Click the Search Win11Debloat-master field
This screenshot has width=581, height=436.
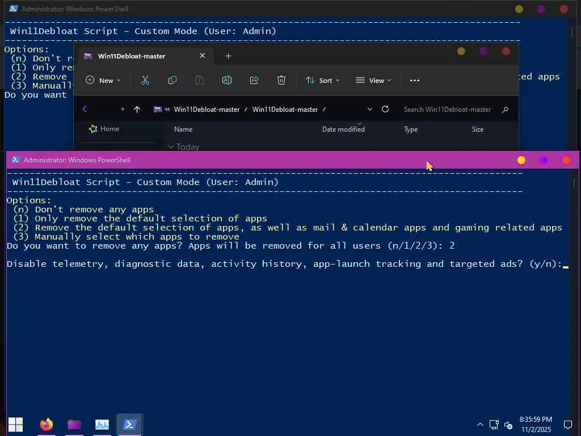point(447,110)
